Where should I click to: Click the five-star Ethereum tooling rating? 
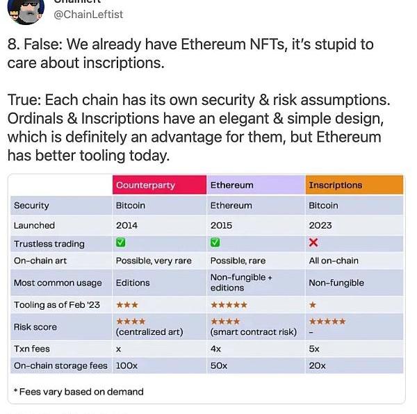point(229,305)
